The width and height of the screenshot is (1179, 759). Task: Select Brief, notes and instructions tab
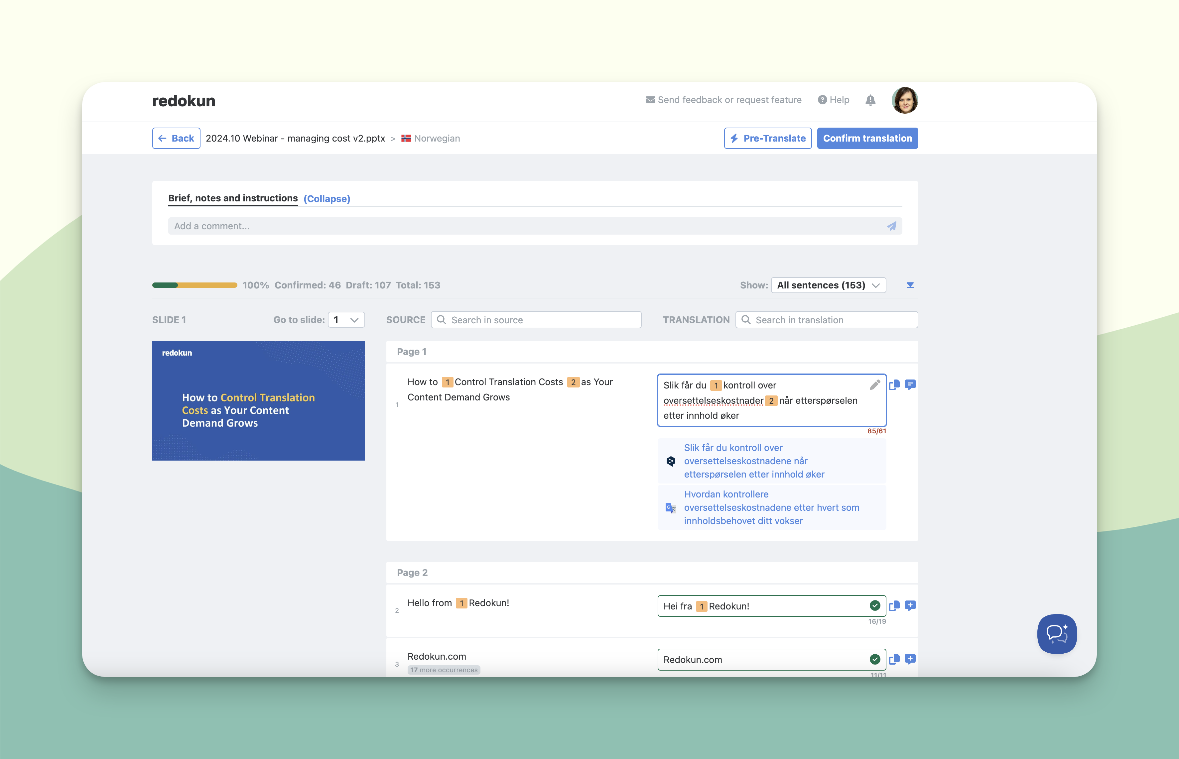(233, 198)
